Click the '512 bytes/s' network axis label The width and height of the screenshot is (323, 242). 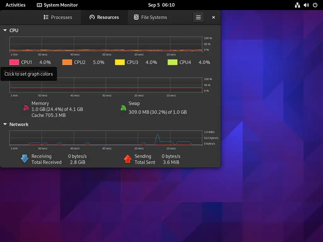click(x=211, y=138)
